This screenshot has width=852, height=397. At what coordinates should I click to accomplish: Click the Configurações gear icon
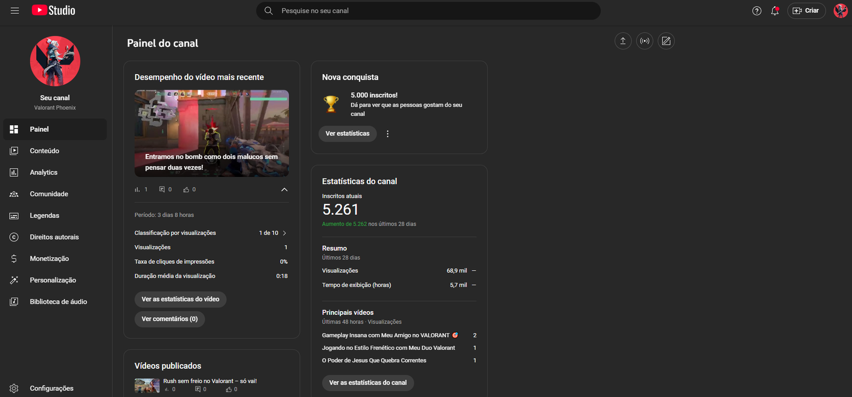14,388
